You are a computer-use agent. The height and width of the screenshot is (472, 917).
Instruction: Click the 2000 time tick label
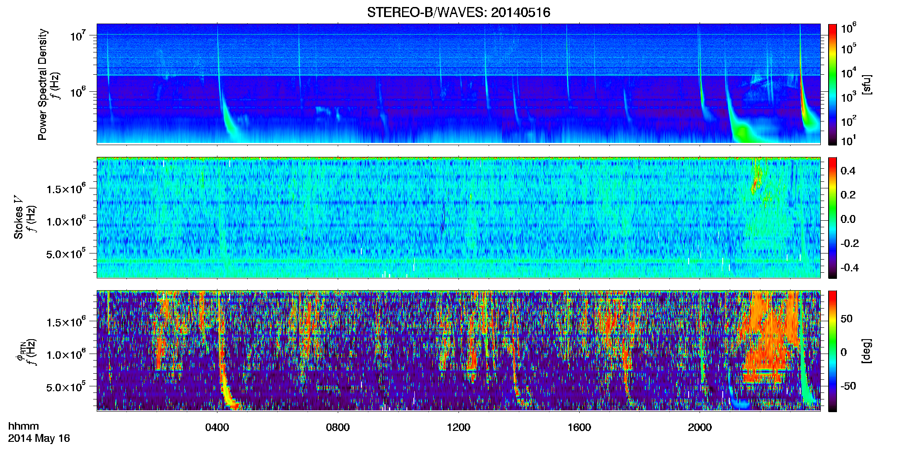click(700, 427)
